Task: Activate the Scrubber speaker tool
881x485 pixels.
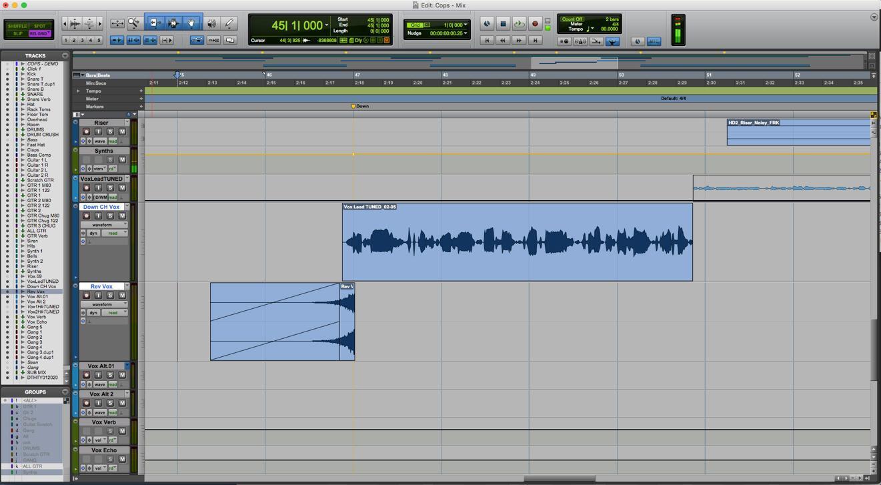Action: tap(211, 23)
